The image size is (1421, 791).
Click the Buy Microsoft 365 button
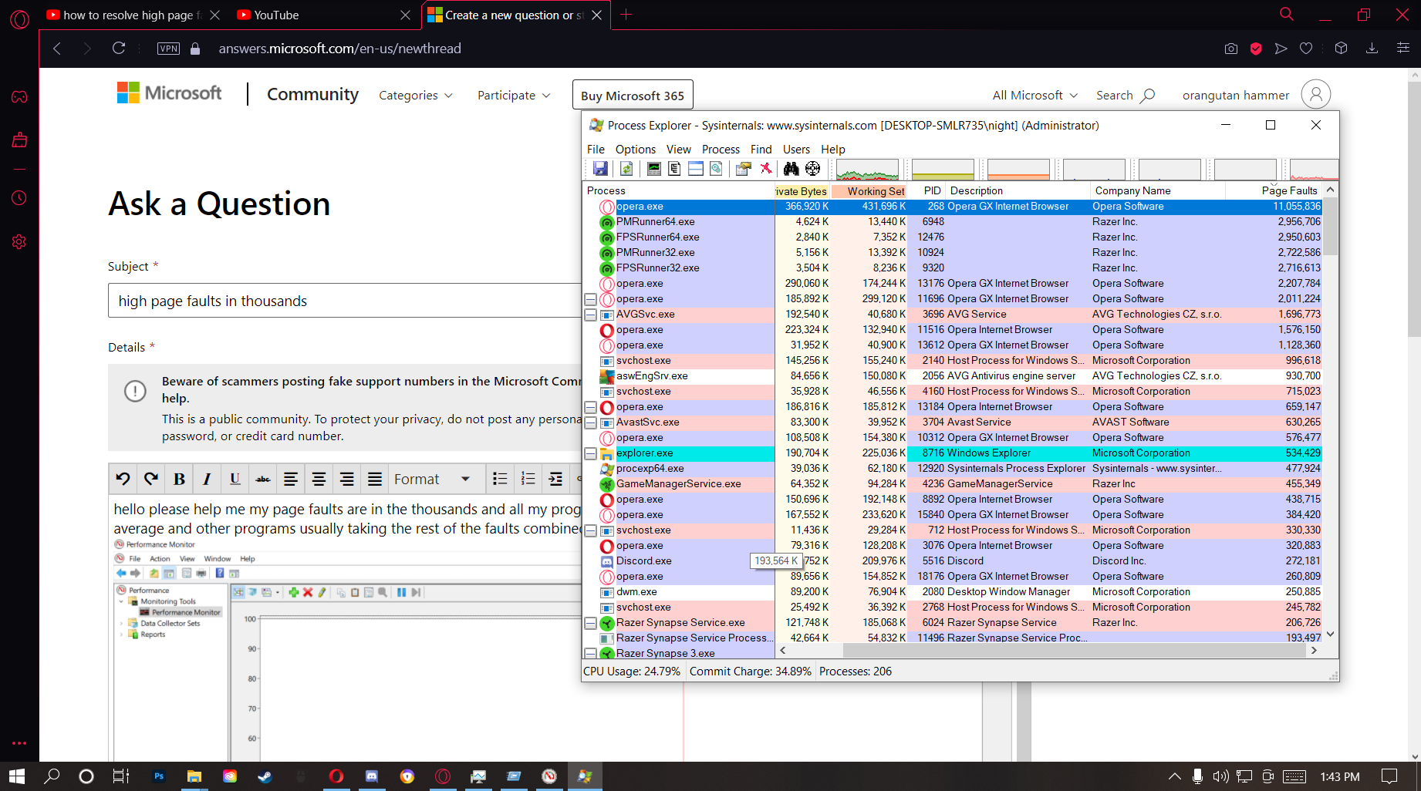pos(632,96)
